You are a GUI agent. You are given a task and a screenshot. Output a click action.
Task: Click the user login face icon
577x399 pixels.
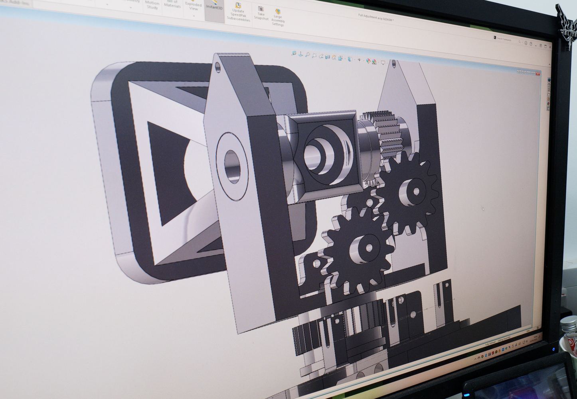(x=526, y=43)
